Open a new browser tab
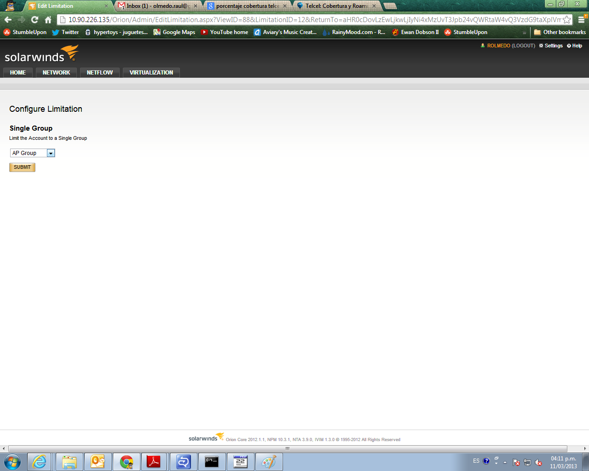The height and width of the screenshot is (471, 589). (x=390, y=6)
